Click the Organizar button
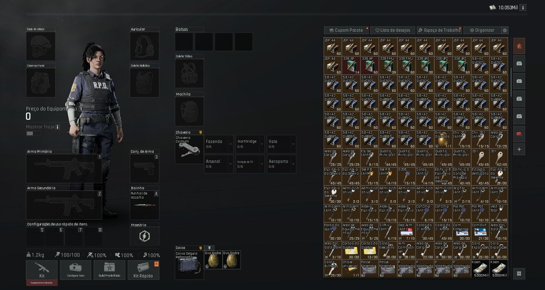 [x=483, y=30]
